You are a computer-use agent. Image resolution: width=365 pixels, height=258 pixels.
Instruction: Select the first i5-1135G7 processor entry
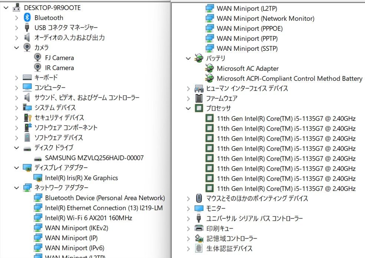286,119
